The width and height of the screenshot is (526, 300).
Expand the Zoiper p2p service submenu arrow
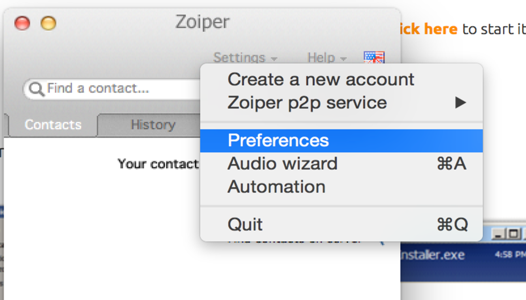[x=460, y=103]
